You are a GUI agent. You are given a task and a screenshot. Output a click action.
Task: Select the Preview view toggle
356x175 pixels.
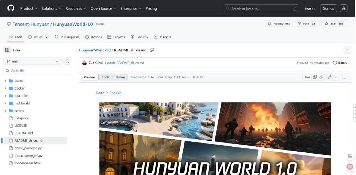[90, 77]
